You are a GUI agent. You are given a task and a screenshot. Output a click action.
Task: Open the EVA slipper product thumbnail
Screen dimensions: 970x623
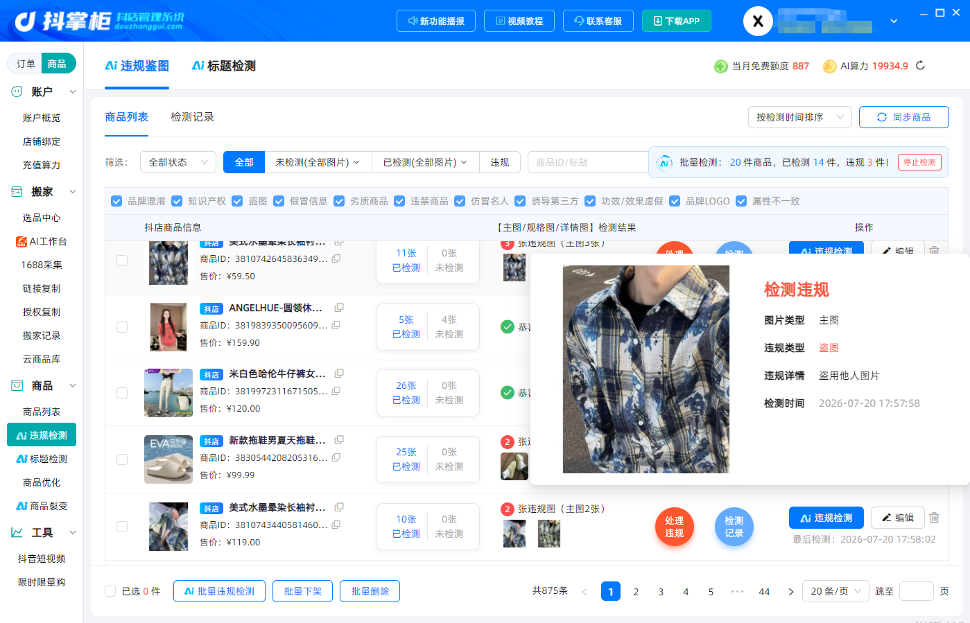click(x=168, y=459)
